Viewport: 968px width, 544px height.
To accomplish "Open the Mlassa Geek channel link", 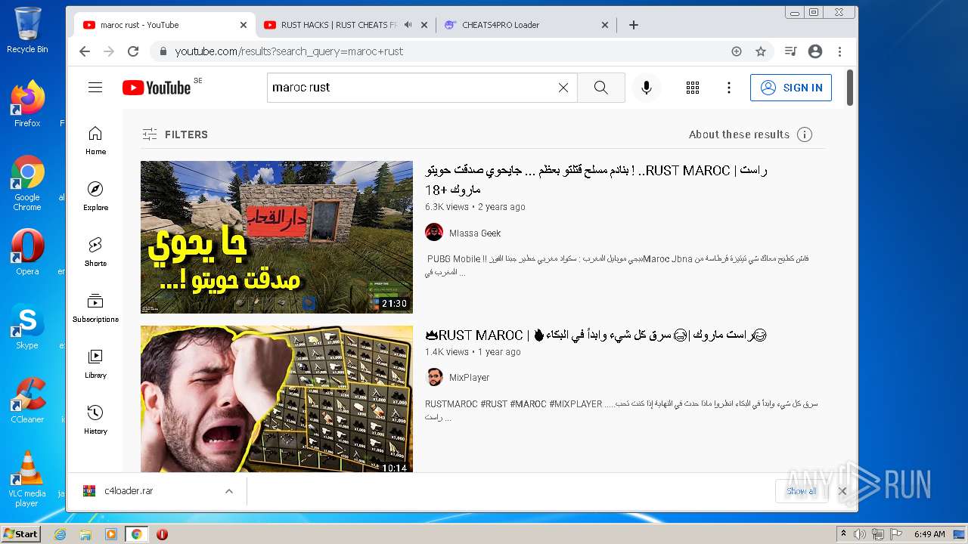I will [475, 233].
